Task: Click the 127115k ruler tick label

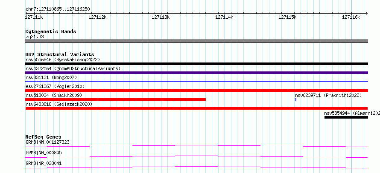Action: 288,17
